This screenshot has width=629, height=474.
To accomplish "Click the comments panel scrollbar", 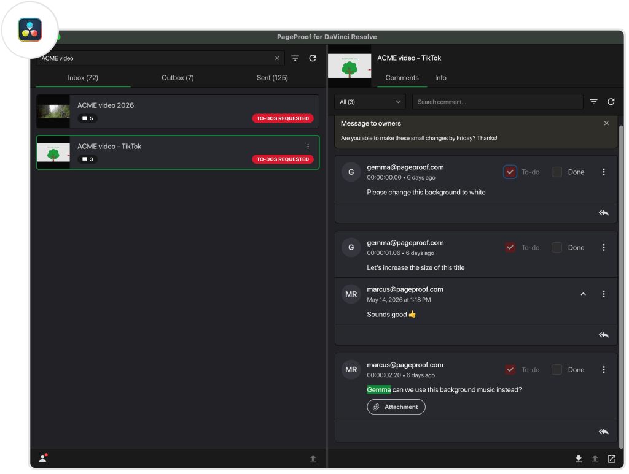I will pyautogui.click(x=621, y=286).
